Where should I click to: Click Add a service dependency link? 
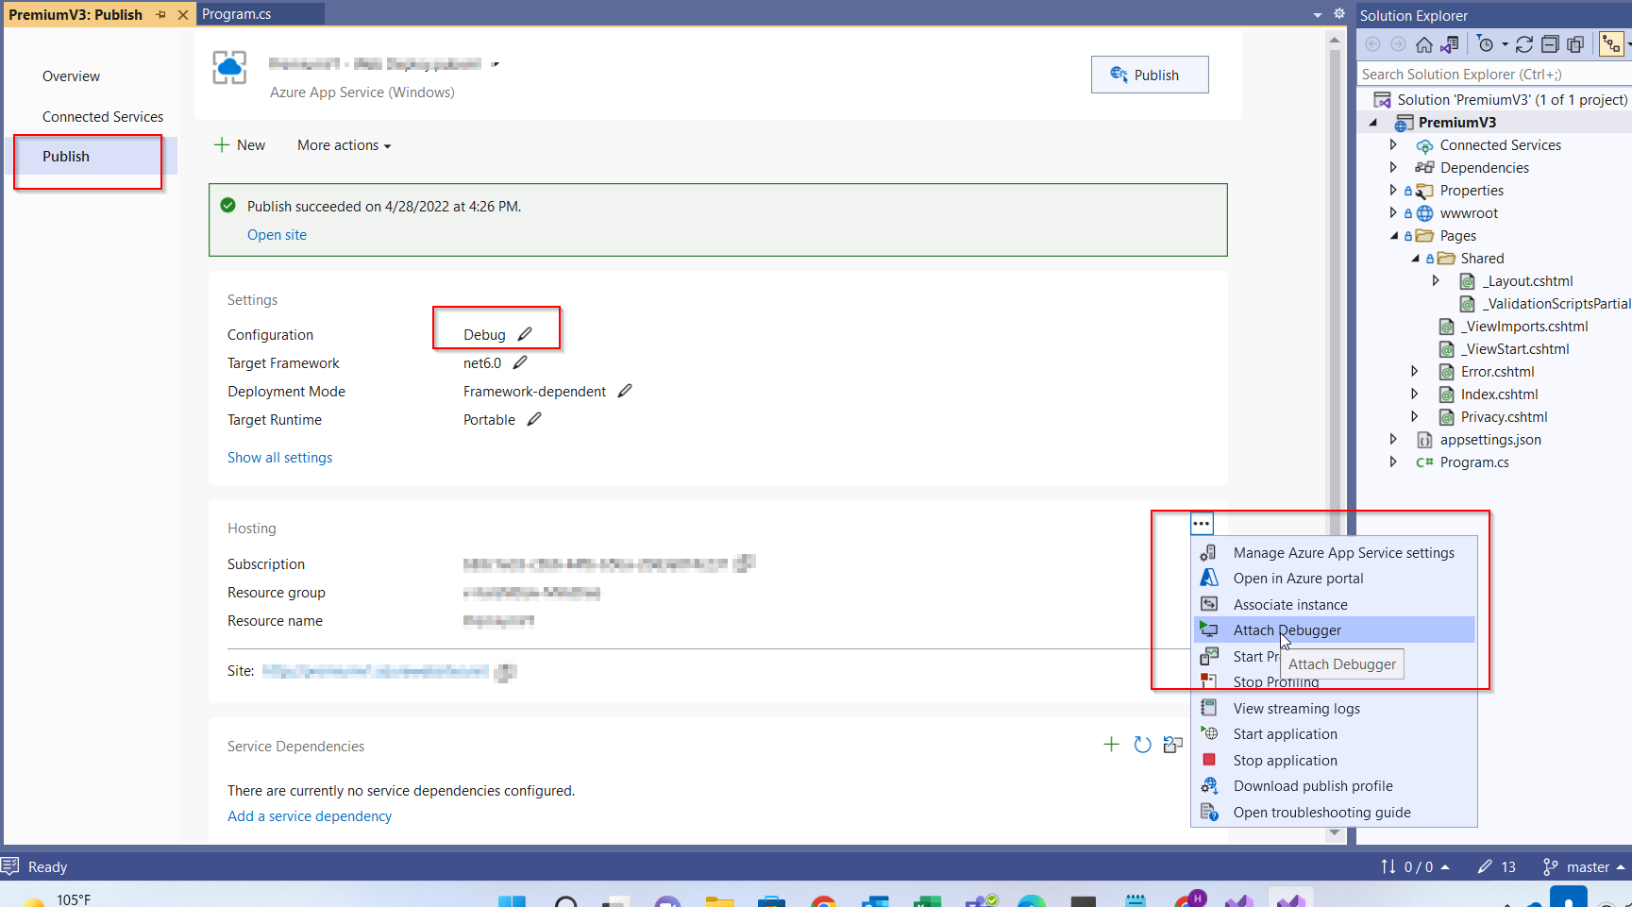tap(310, 816)
